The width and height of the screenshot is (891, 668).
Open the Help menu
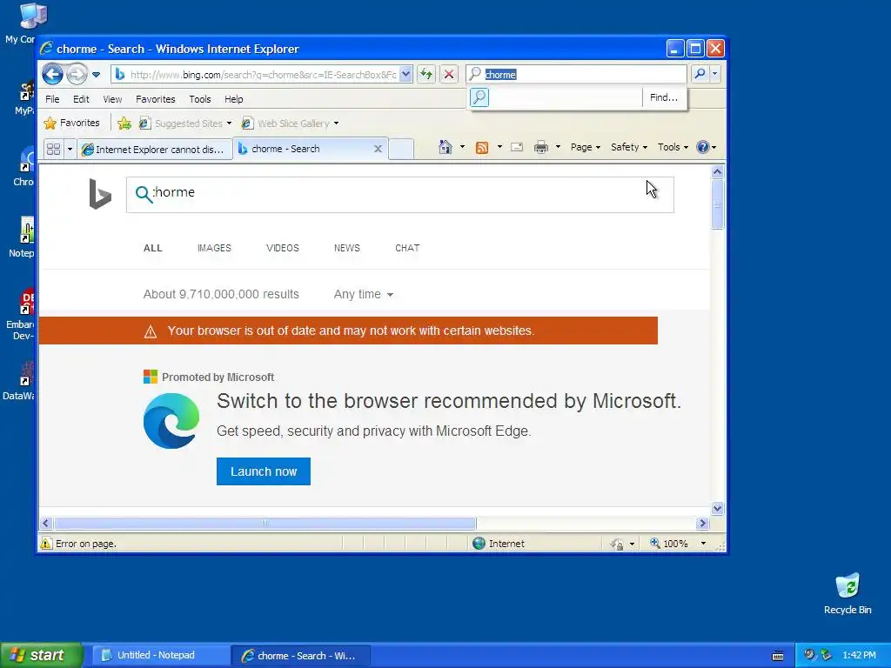click(x=233, y=99)
